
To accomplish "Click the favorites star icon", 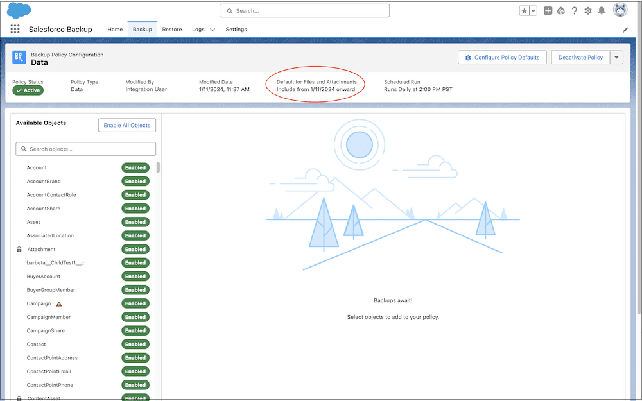I will click(524, 11).
